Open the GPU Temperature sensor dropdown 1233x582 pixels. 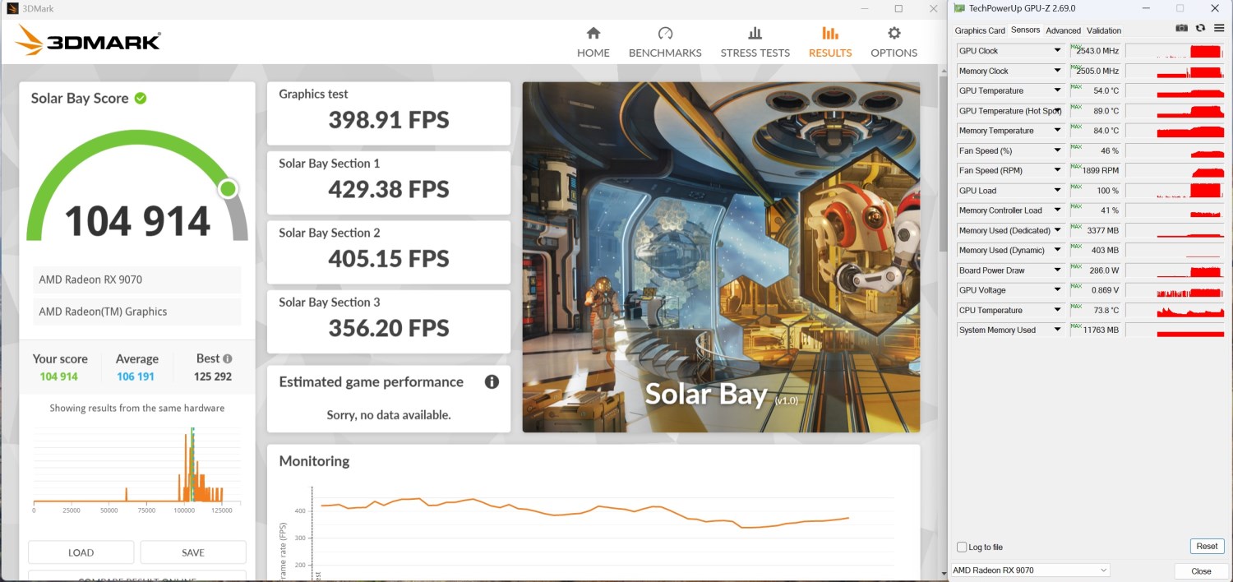coord(1058,90)
